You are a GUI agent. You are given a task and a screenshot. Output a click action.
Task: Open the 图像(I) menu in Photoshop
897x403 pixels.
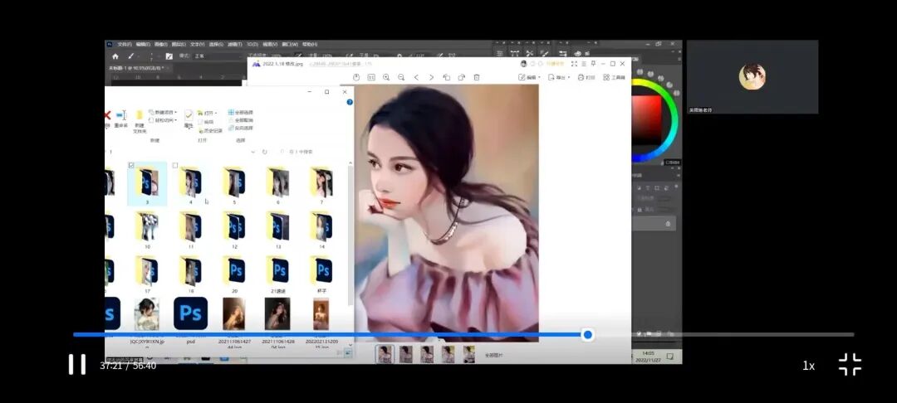tap(161, 44)
